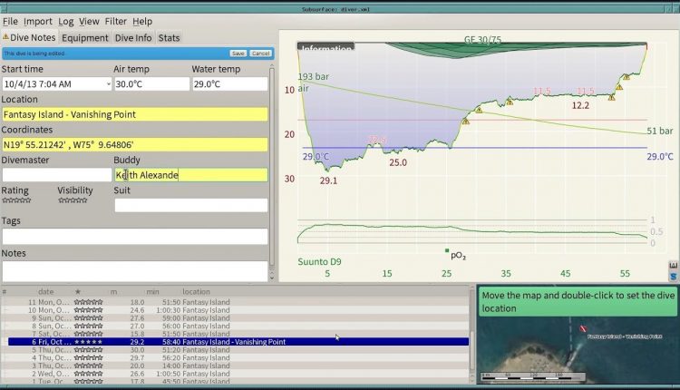Open the File menu
The image size is (680, 390).
tap(10, 21)
